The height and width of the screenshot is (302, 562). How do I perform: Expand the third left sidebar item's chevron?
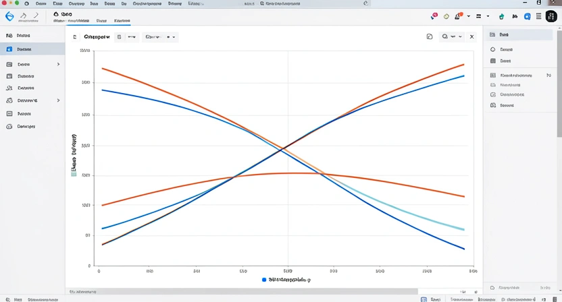[x=58, y=64]
